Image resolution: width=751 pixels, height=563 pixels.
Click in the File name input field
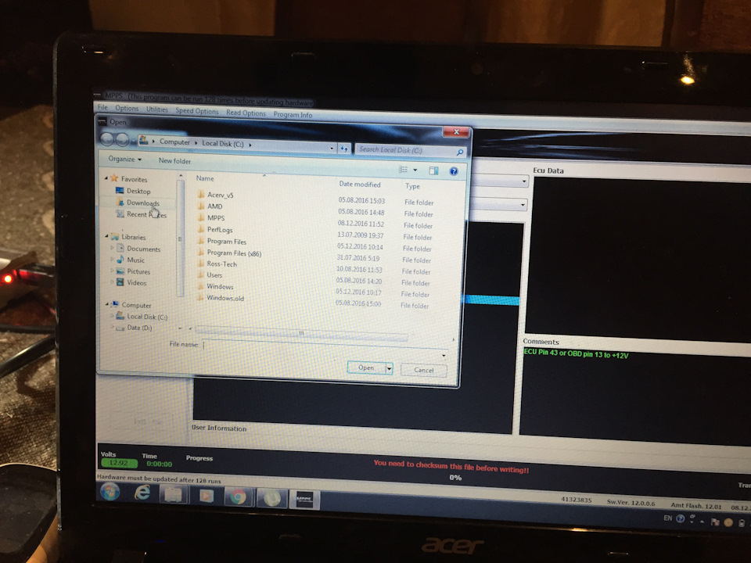pos(324,349)
